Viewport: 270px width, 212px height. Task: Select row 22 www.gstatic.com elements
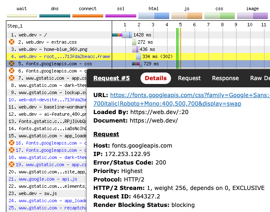pos(47,186)
